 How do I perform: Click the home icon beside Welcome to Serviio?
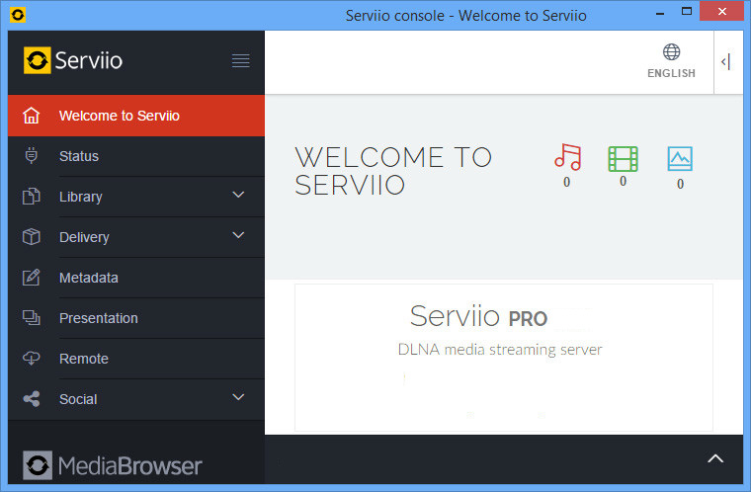pyautogui.click(x=32, y=116)
